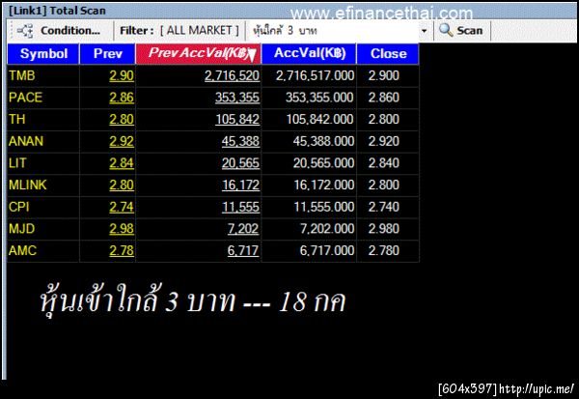Click Close cell 2.920
This screenshot has width=579, height=399.
pos(384,141)
